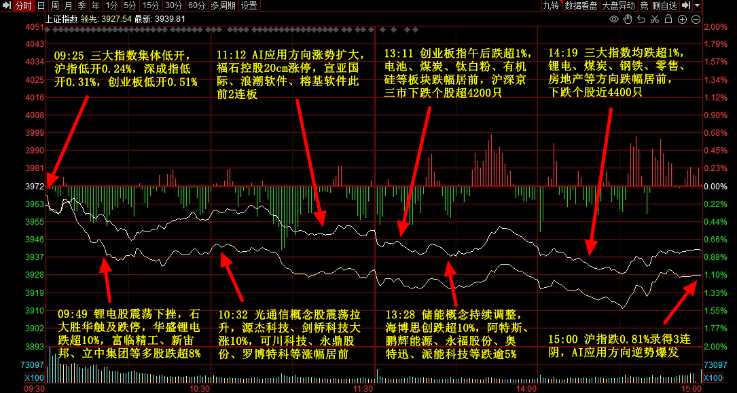This screenshot has height=393, width=737.
Task: Click the left X100 volume scale label
Action: (34, 378)
